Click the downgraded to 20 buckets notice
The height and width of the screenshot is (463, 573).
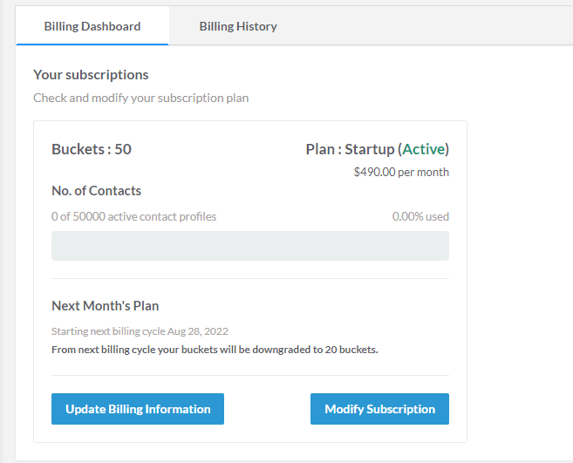[x=215, y=350]
